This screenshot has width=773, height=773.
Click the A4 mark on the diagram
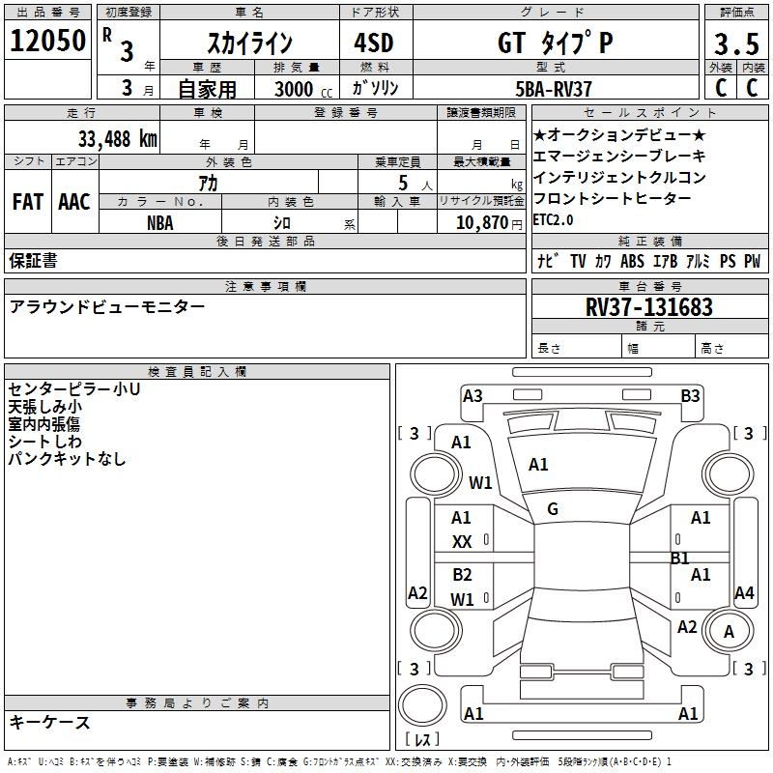[x=744, y=593]
